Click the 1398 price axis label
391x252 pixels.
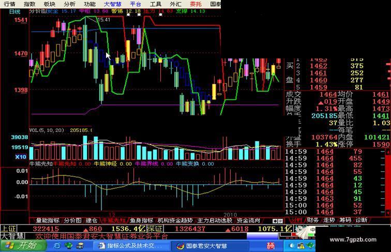(x=21, y=90)
